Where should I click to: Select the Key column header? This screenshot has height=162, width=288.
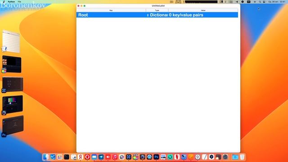tap(111, 10)
